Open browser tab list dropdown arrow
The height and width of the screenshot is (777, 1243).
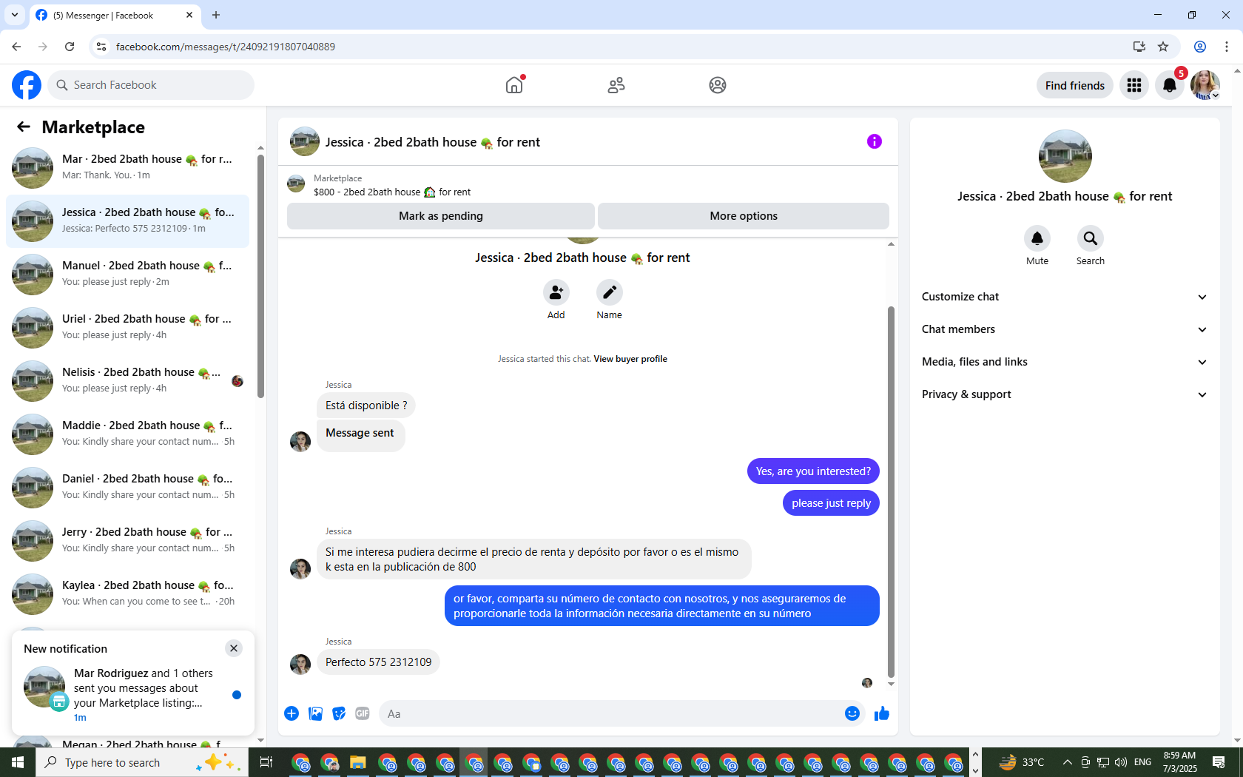click(15, 15)
